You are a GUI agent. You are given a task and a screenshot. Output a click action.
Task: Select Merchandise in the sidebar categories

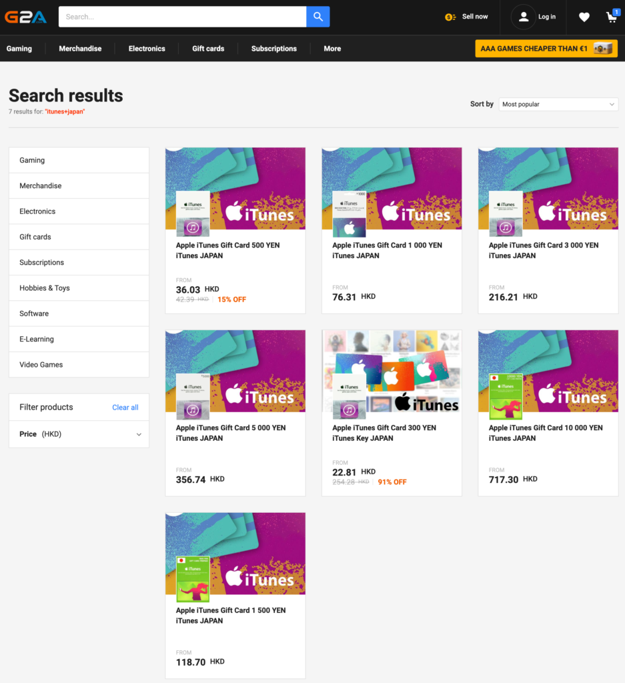[x=79, y=185]
